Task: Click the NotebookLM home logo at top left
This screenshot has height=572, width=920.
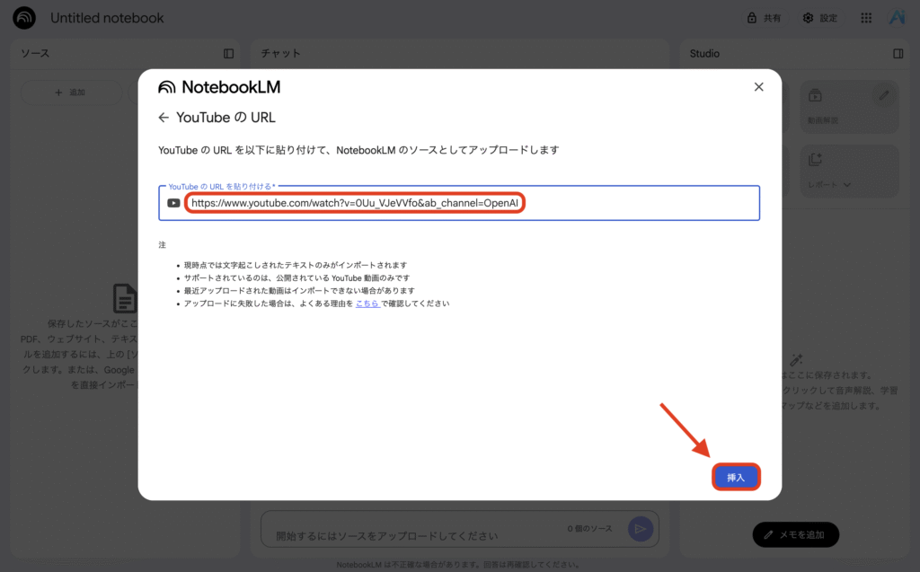Action: point(24,18)
